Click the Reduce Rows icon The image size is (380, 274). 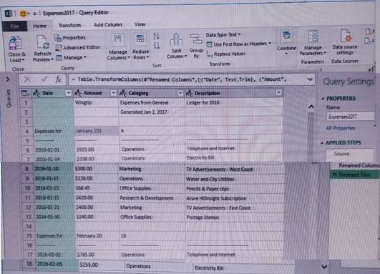(x=140, y=40)
